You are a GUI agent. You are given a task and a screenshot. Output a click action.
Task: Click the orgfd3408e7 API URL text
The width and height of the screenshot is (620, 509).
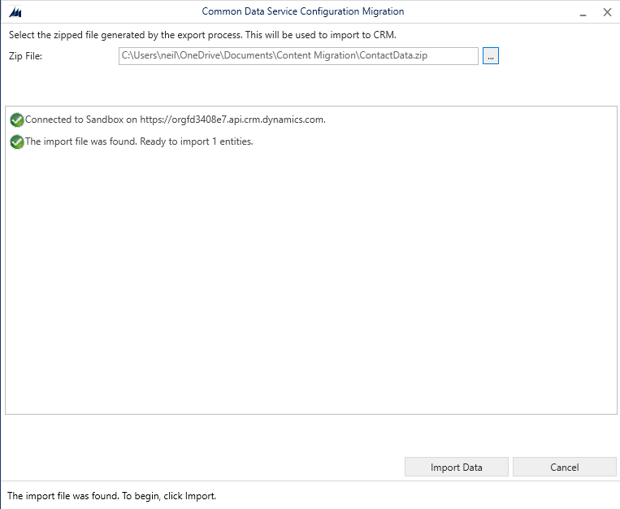(232, 120)
